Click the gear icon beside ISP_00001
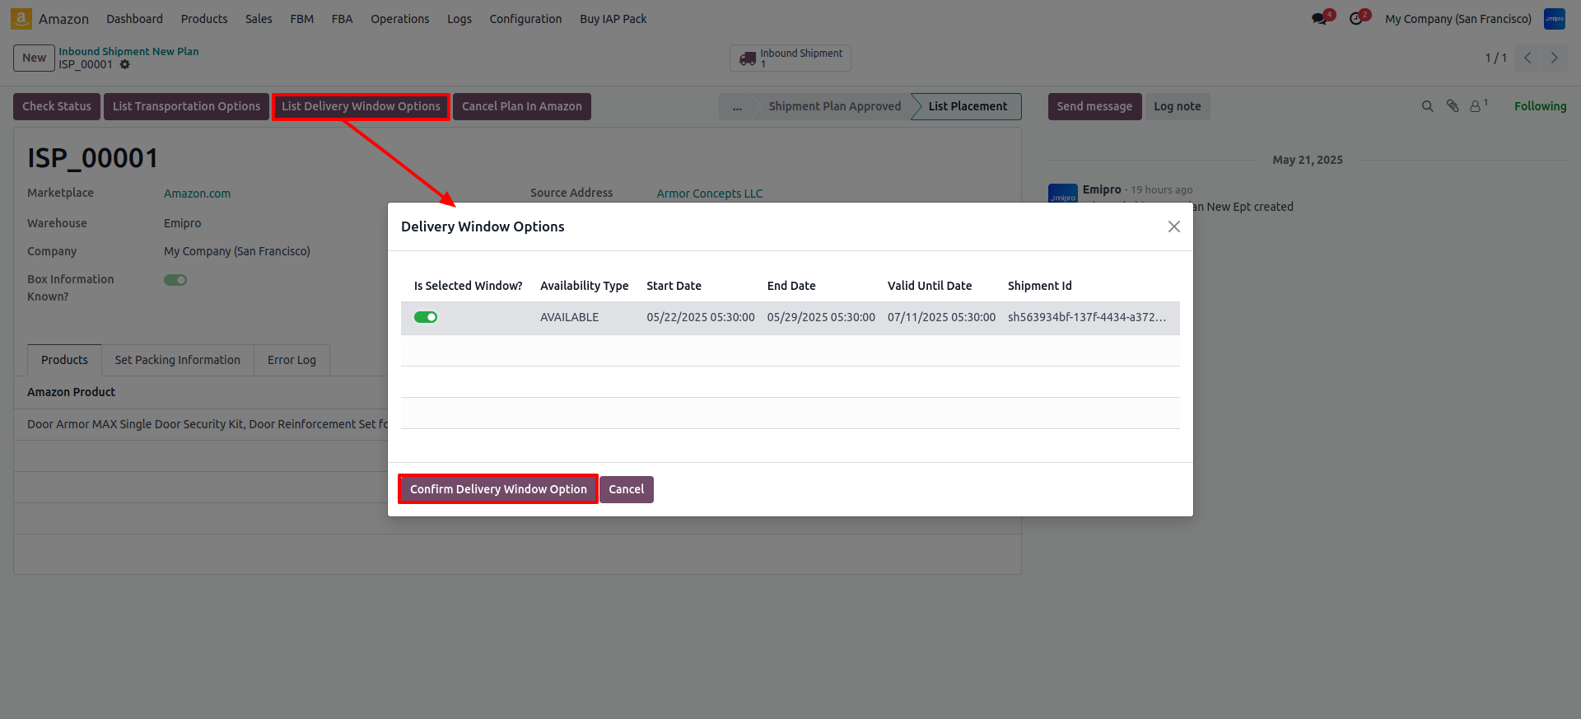 click(125, 64)
